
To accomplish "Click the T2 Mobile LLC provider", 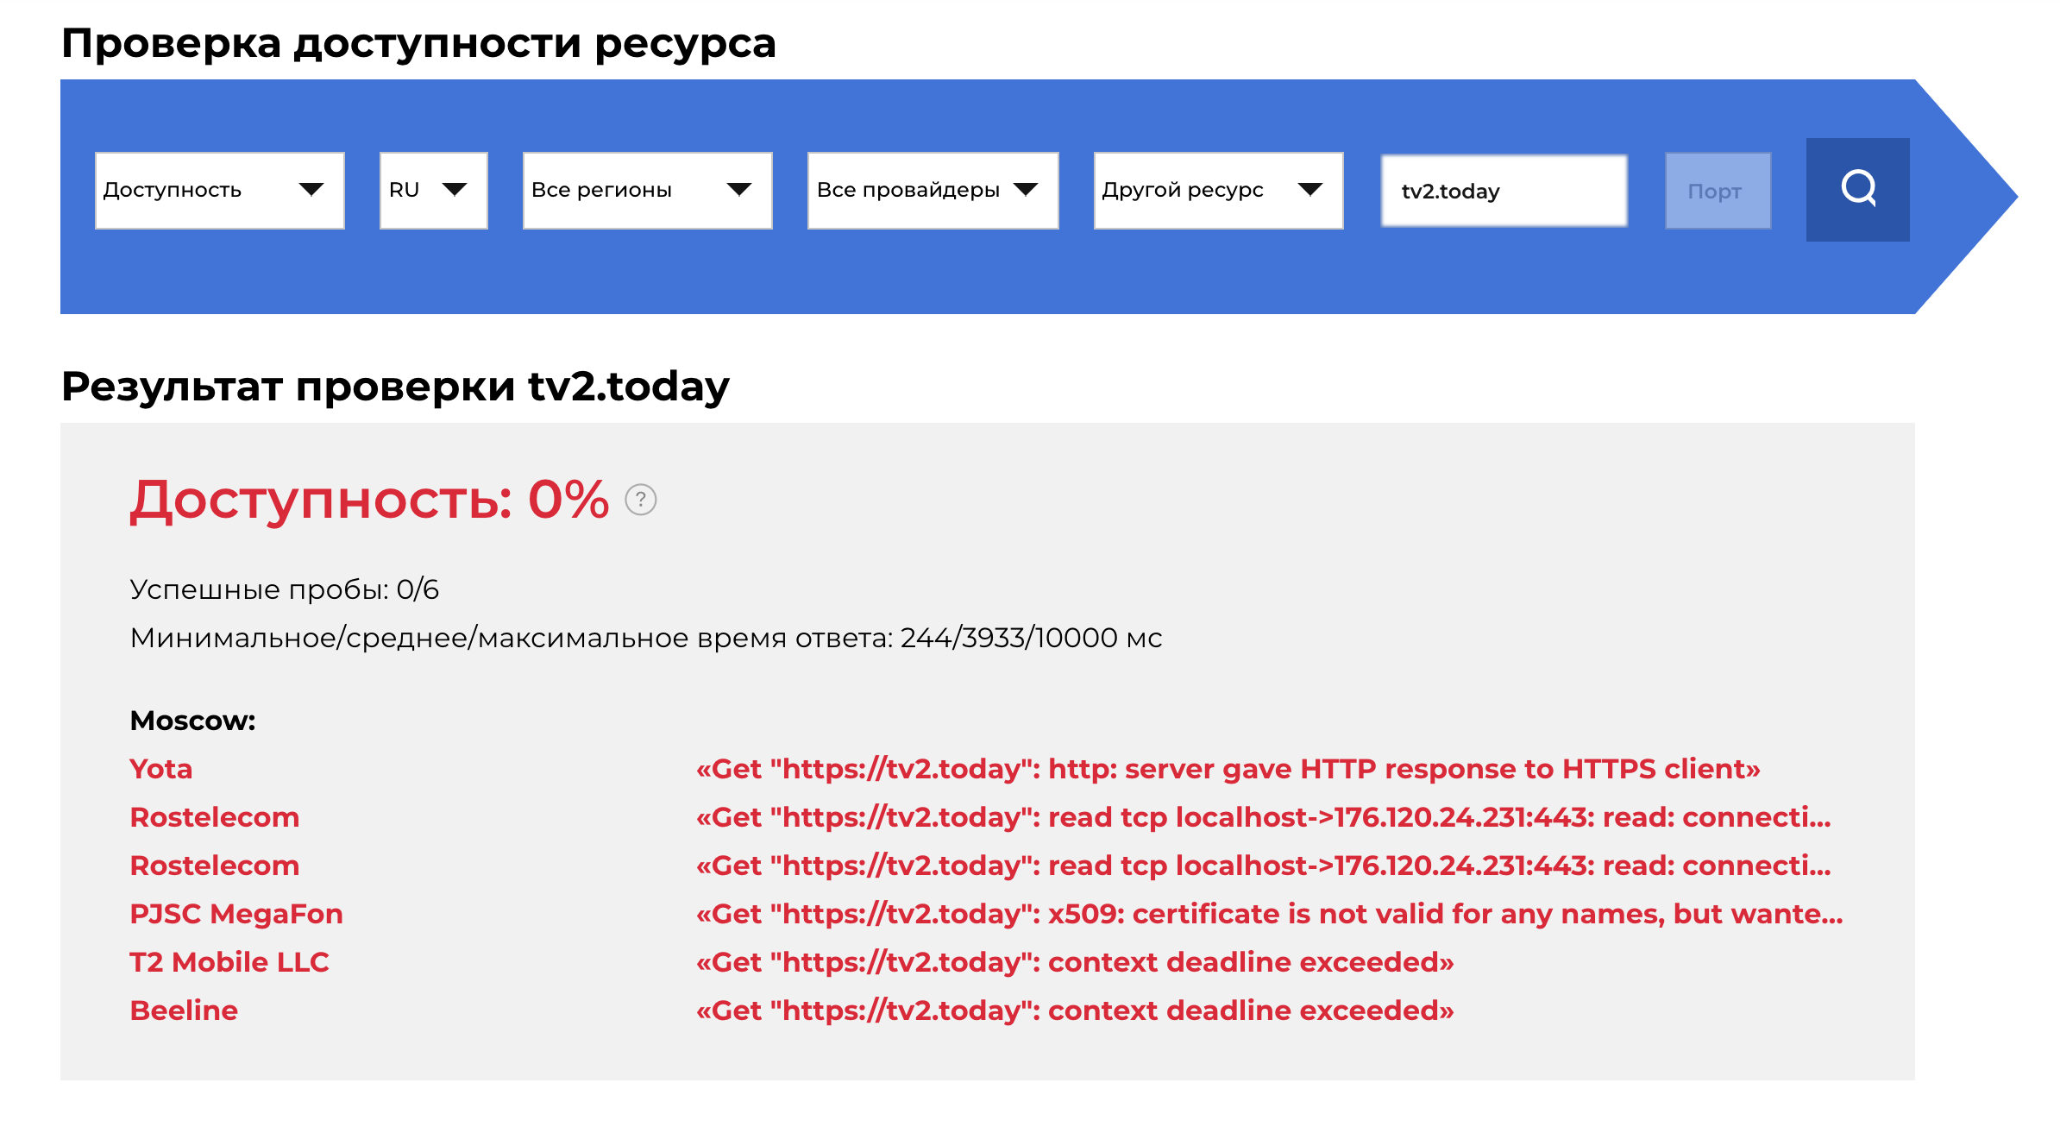I will 229,962.
